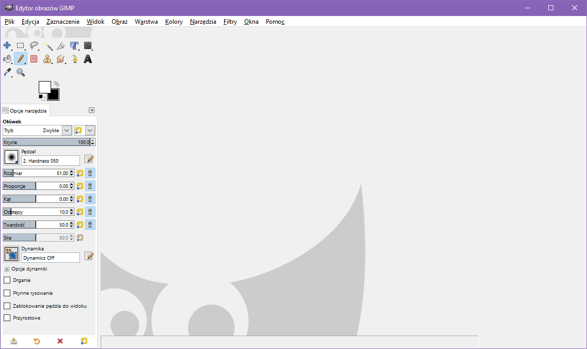
Task: Activate the Text tool
Action: tap(88, 59)
